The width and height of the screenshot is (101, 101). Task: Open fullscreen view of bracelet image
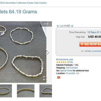(45, 78)
